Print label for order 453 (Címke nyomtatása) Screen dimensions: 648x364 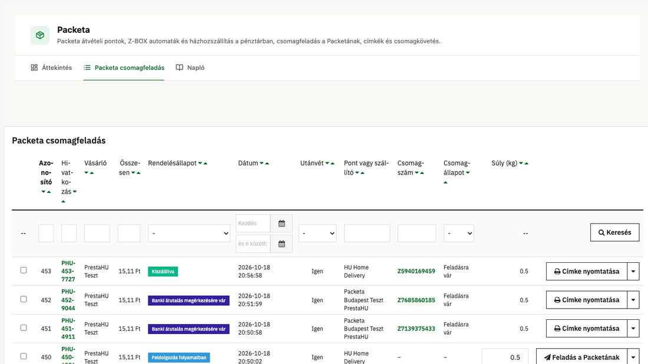tap(586, 272)
